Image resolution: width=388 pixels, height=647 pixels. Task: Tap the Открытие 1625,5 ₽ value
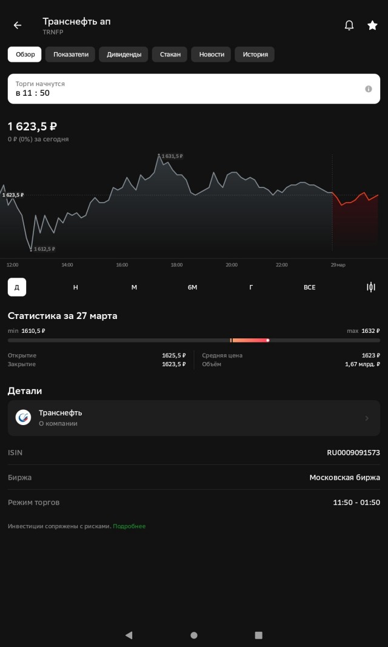(x=173, y=355)
